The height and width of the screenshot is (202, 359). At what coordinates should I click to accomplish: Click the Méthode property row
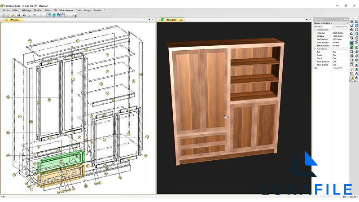(331, 26)
